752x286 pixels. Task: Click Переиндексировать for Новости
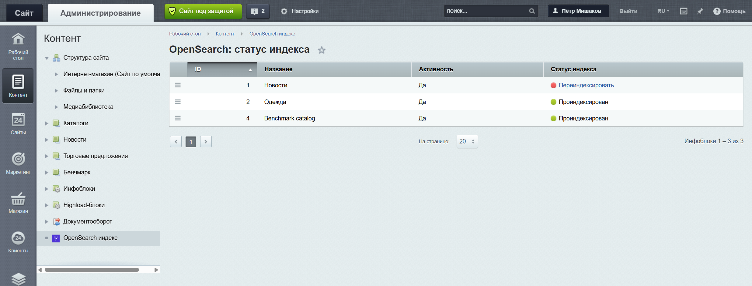pyautogui.click(x=586, y=85)
